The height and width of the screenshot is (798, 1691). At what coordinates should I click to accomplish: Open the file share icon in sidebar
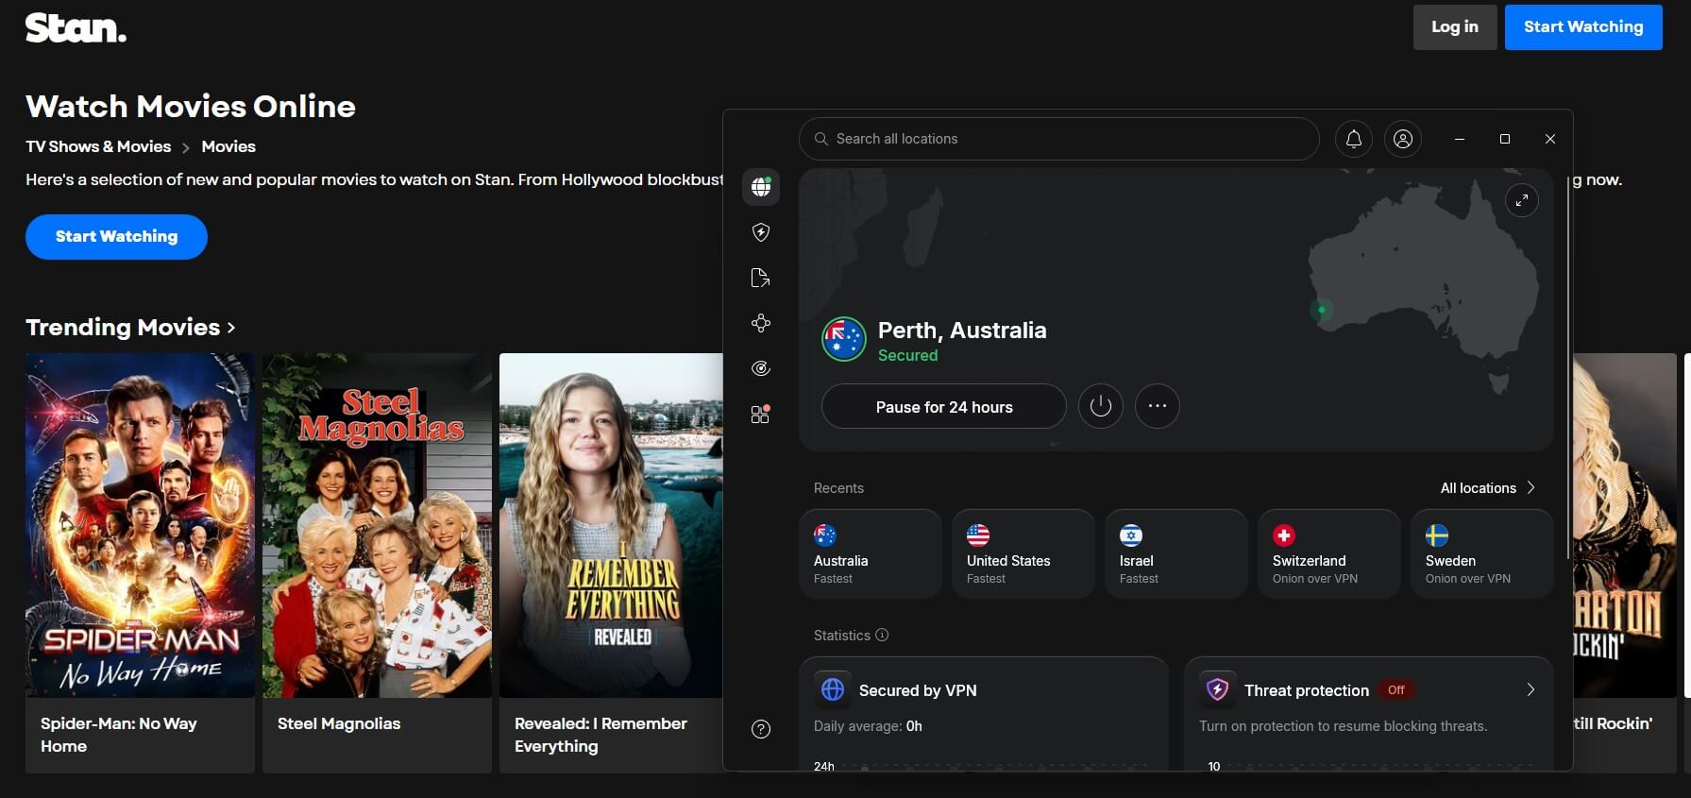click(x=760, y=278)
